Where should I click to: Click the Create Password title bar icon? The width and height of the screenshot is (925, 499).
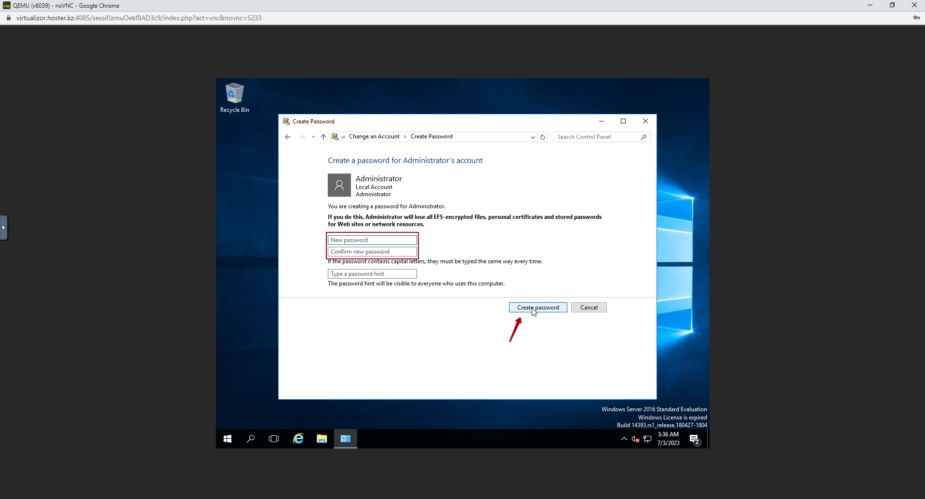click(x=286, y=121)
